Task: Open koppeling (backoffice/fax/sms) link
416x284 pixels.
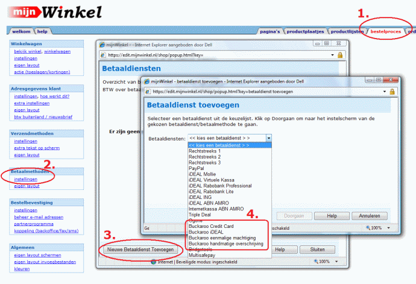Action: pyautogui.click(x=46, y=231)
